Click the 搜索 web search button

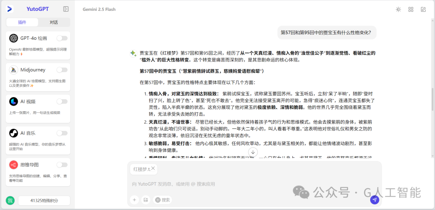click(162, 200)
